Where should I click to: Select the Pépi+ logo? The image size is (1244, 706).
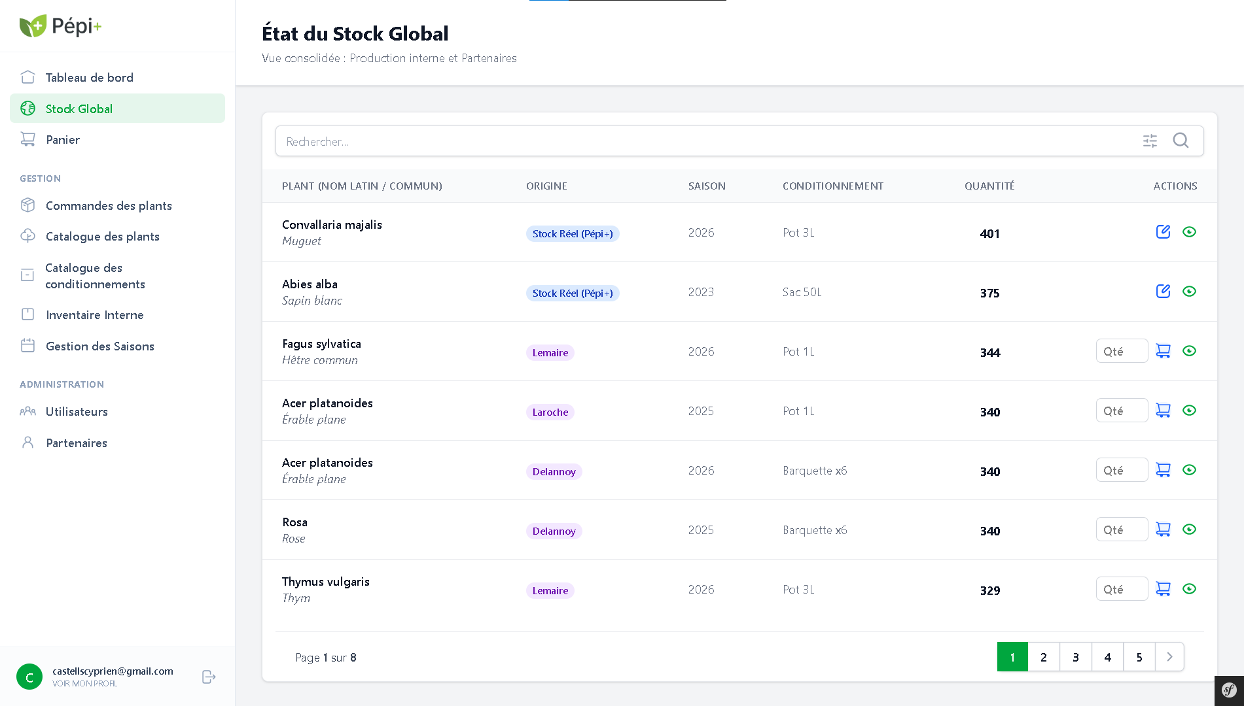pos(61,26)
